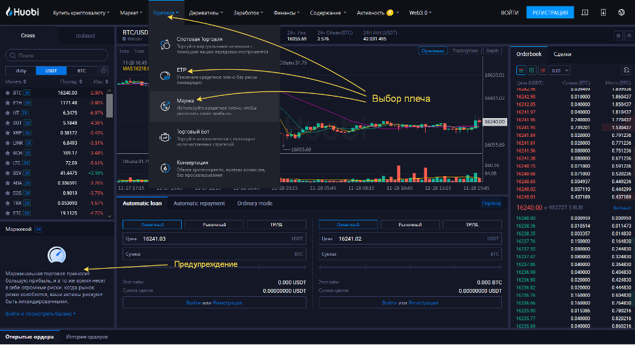The width and height of the screenshot is (635, 345).
Task: Click the favorite star next to BTC
Action: 8,93
